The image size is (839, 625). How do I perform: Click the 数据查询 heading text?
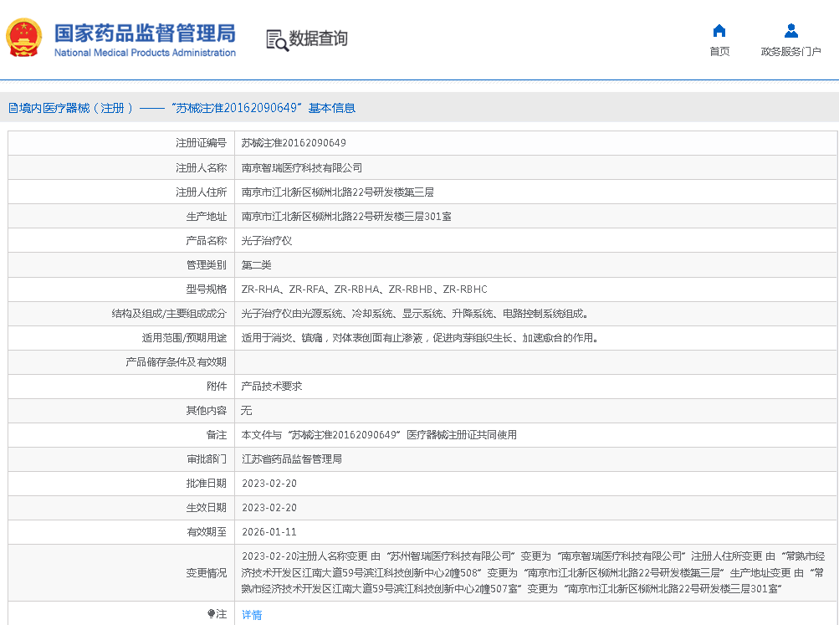tap(318, 38)
